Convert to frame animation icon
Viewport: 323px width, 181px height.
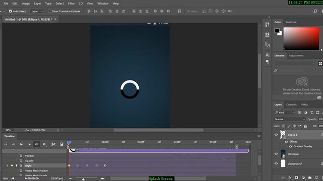(6, 178)
